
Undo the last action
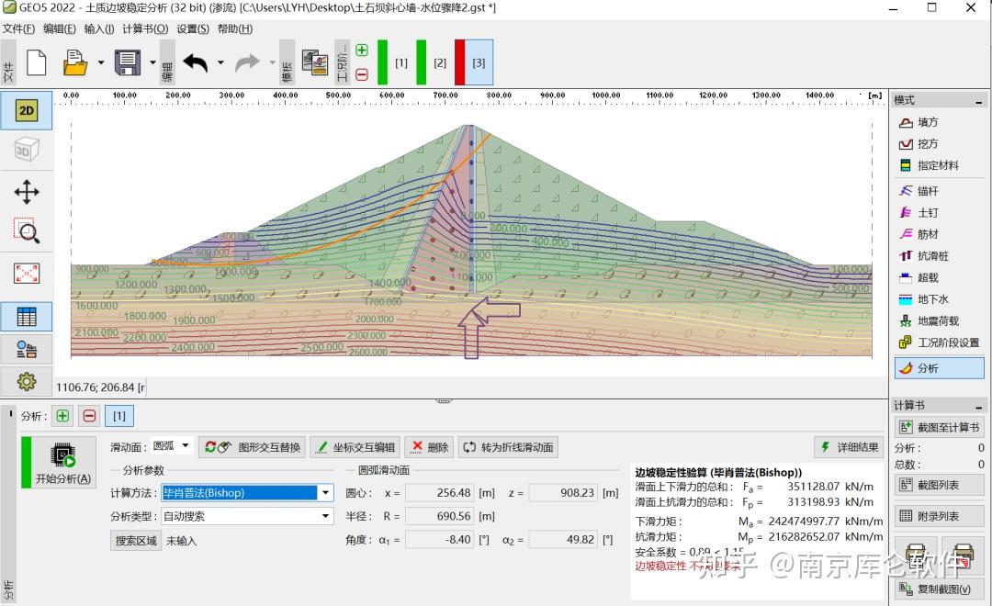[196, 62]
